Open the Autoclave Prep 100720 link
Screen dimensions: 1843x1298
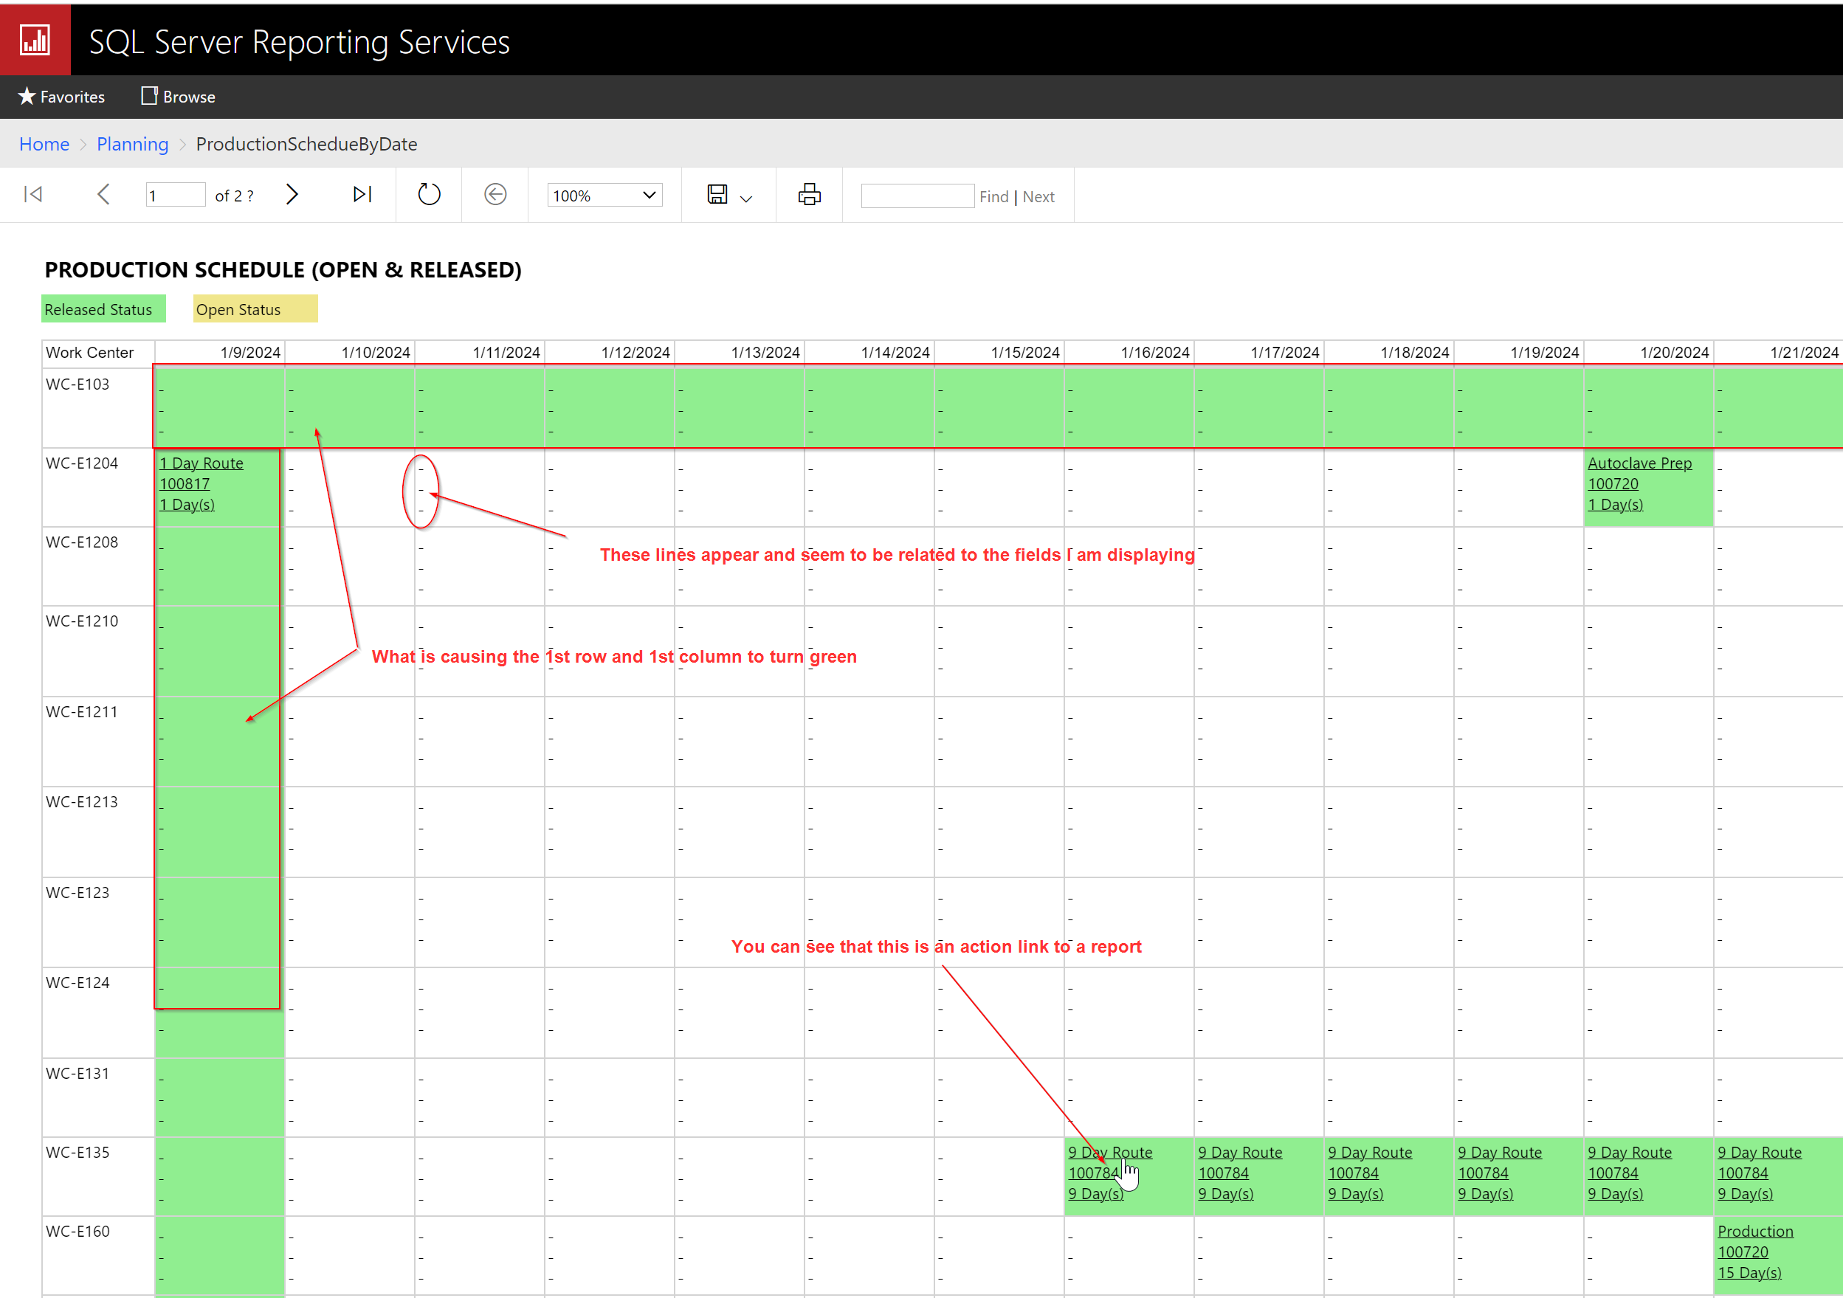(x=1640, y=463)
